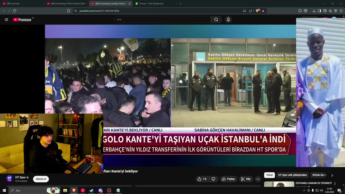The width and height of the screenshot is (345, 194).
Task: Start voice search with microphone icon
Action: [228, 20]
